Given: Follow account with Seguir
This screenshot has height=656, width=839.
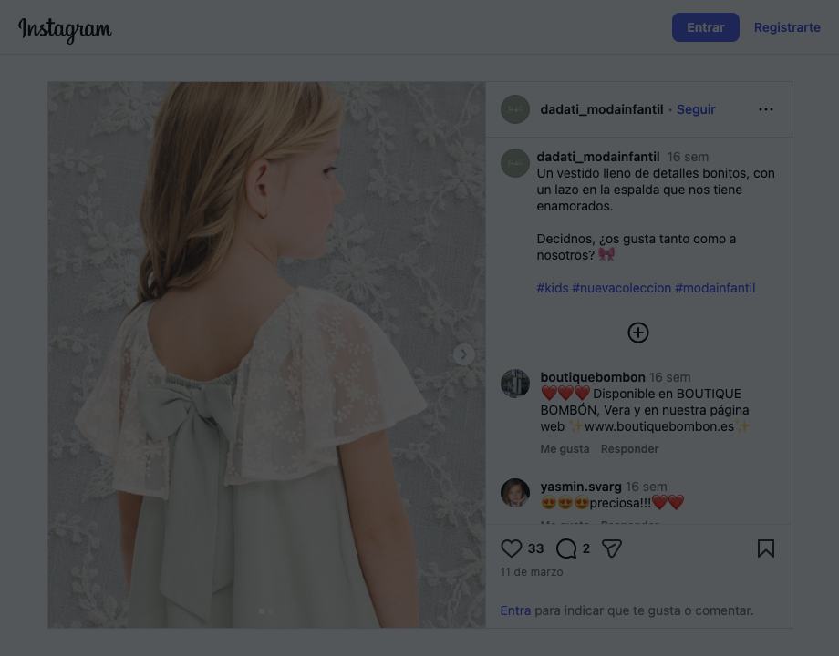Looking at the screenshot, I should 696,109.
